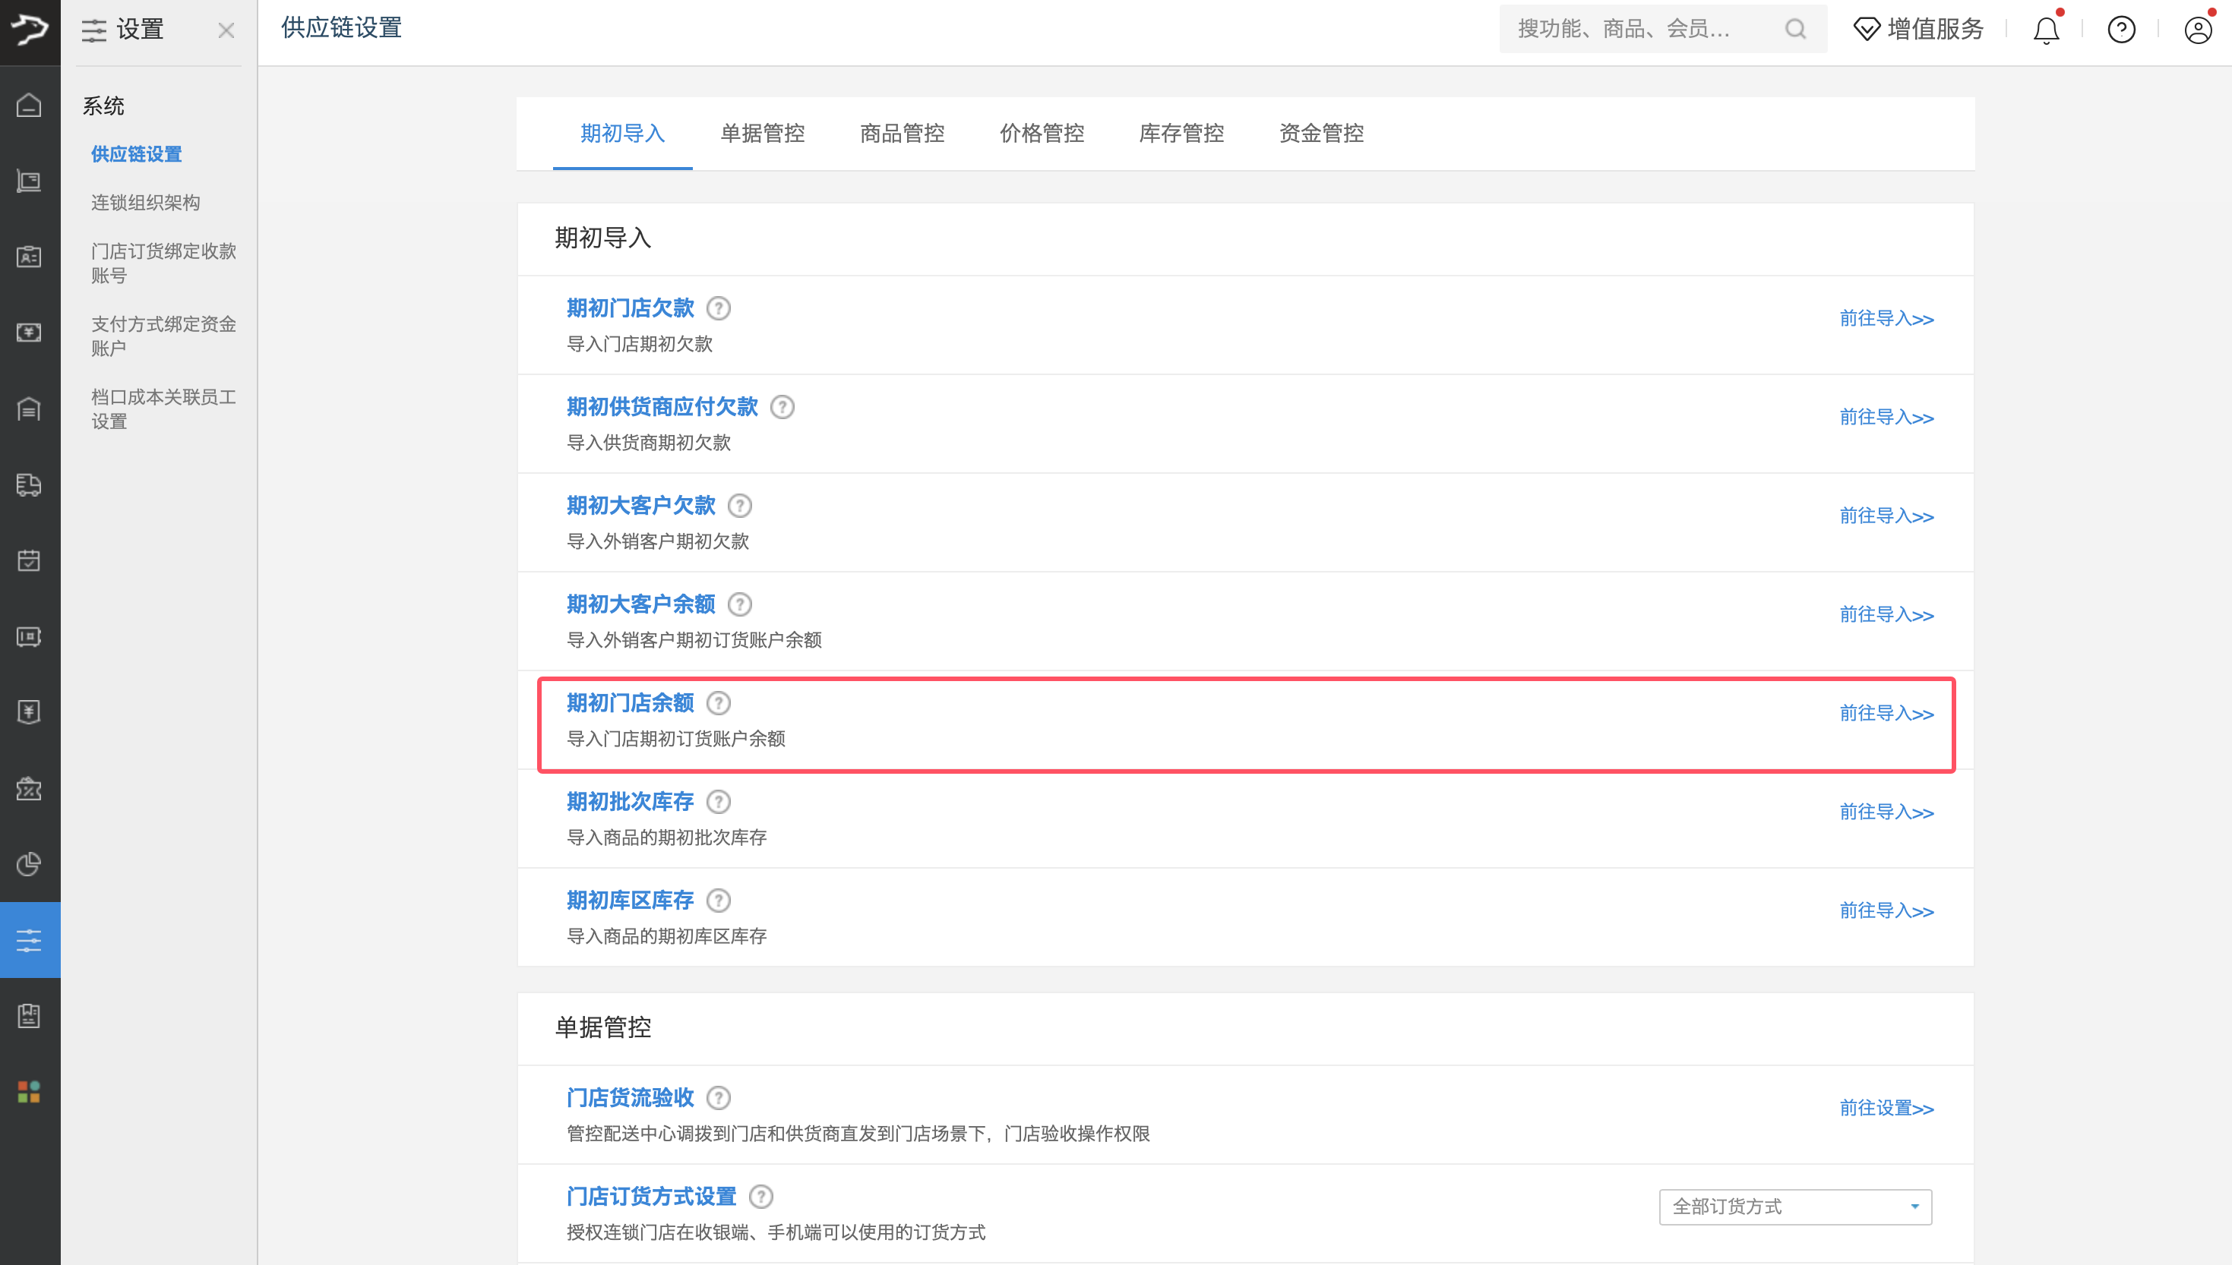2232x1265 pixels.
Task: Open the pie chart reports sidebar icon
Action: 30,863
